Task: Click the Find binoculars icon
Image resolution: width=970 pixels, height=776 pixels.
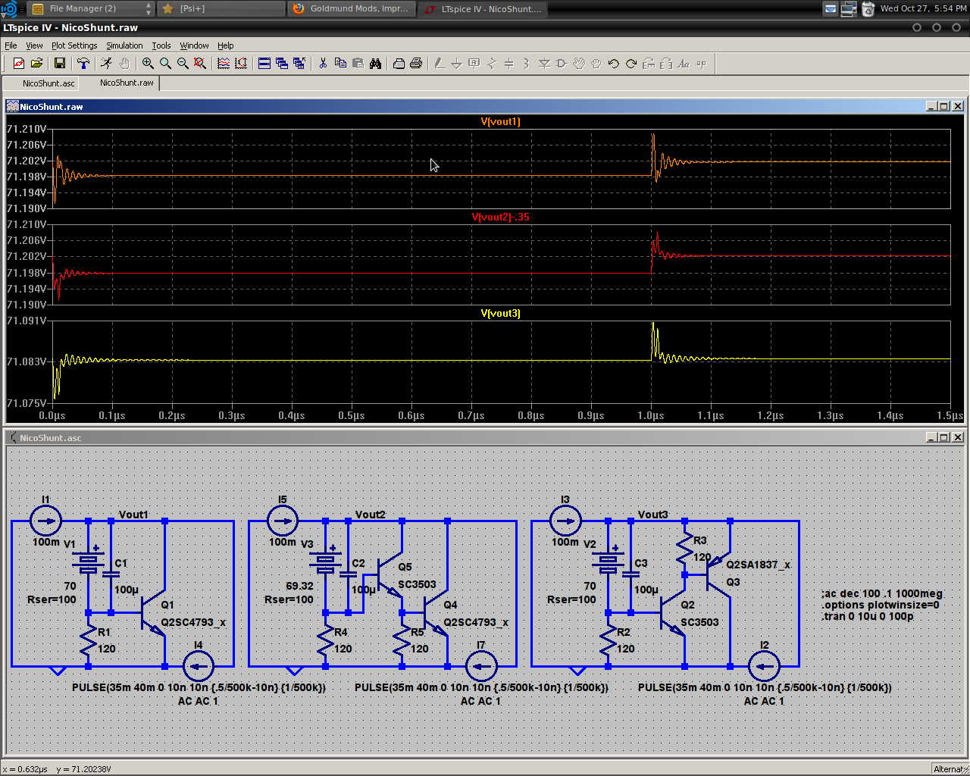Action: 375,64
